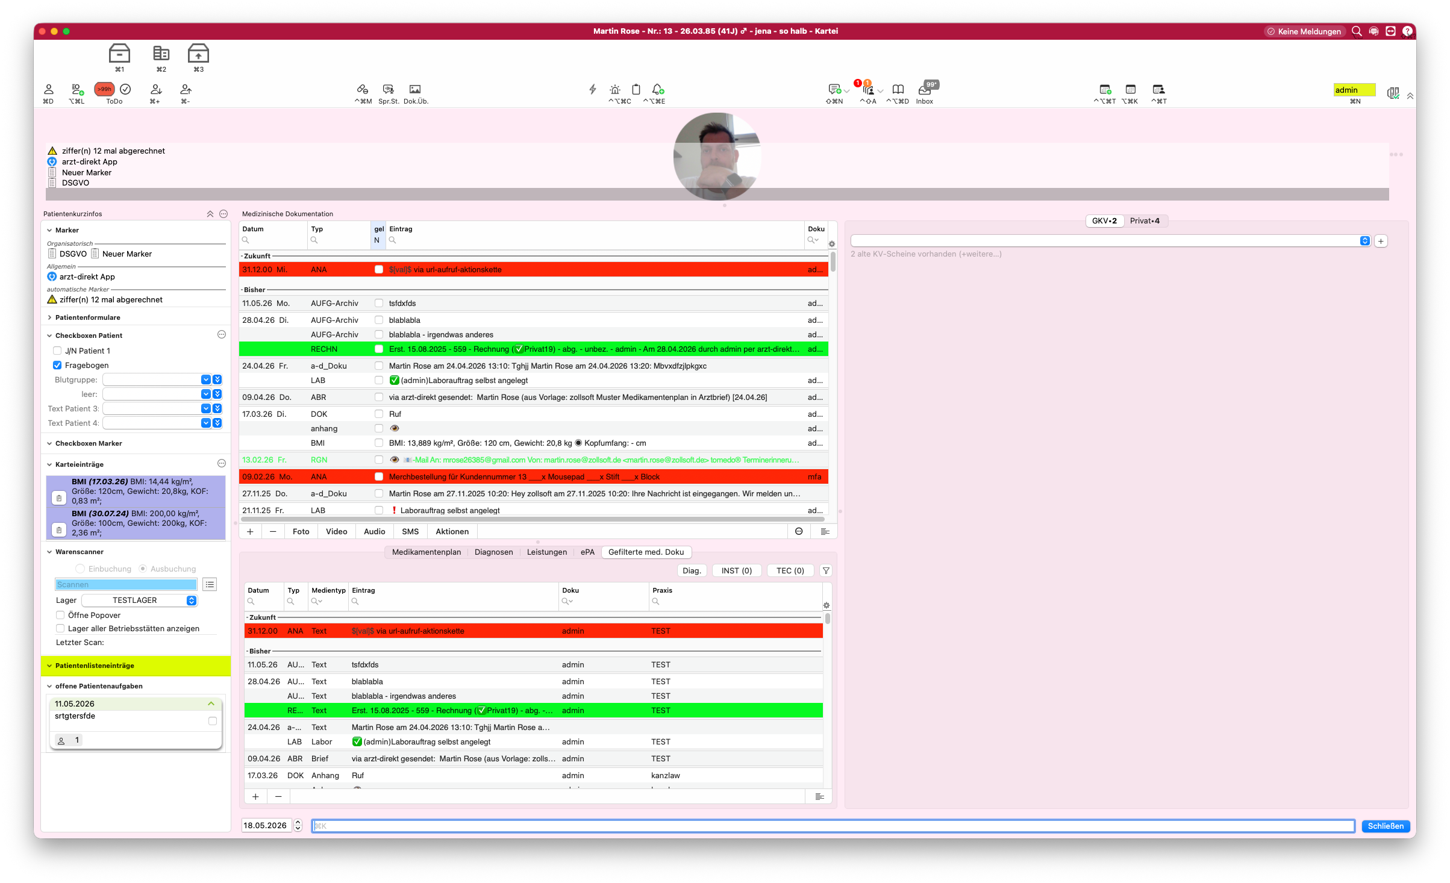The image size is (1450, 883).
Task: Select the Privat•4 tab
Action: [1145, 220]
